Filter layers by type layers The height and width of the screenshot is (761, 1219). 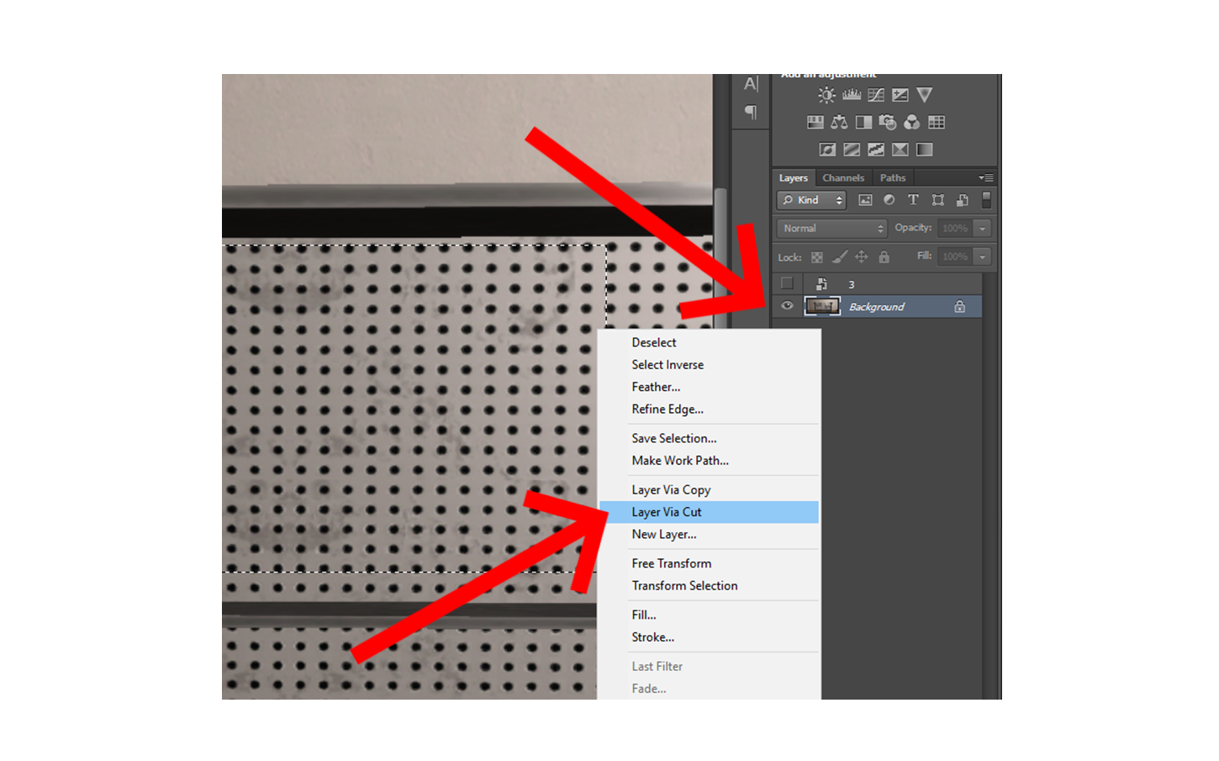[x=913, y=200]
